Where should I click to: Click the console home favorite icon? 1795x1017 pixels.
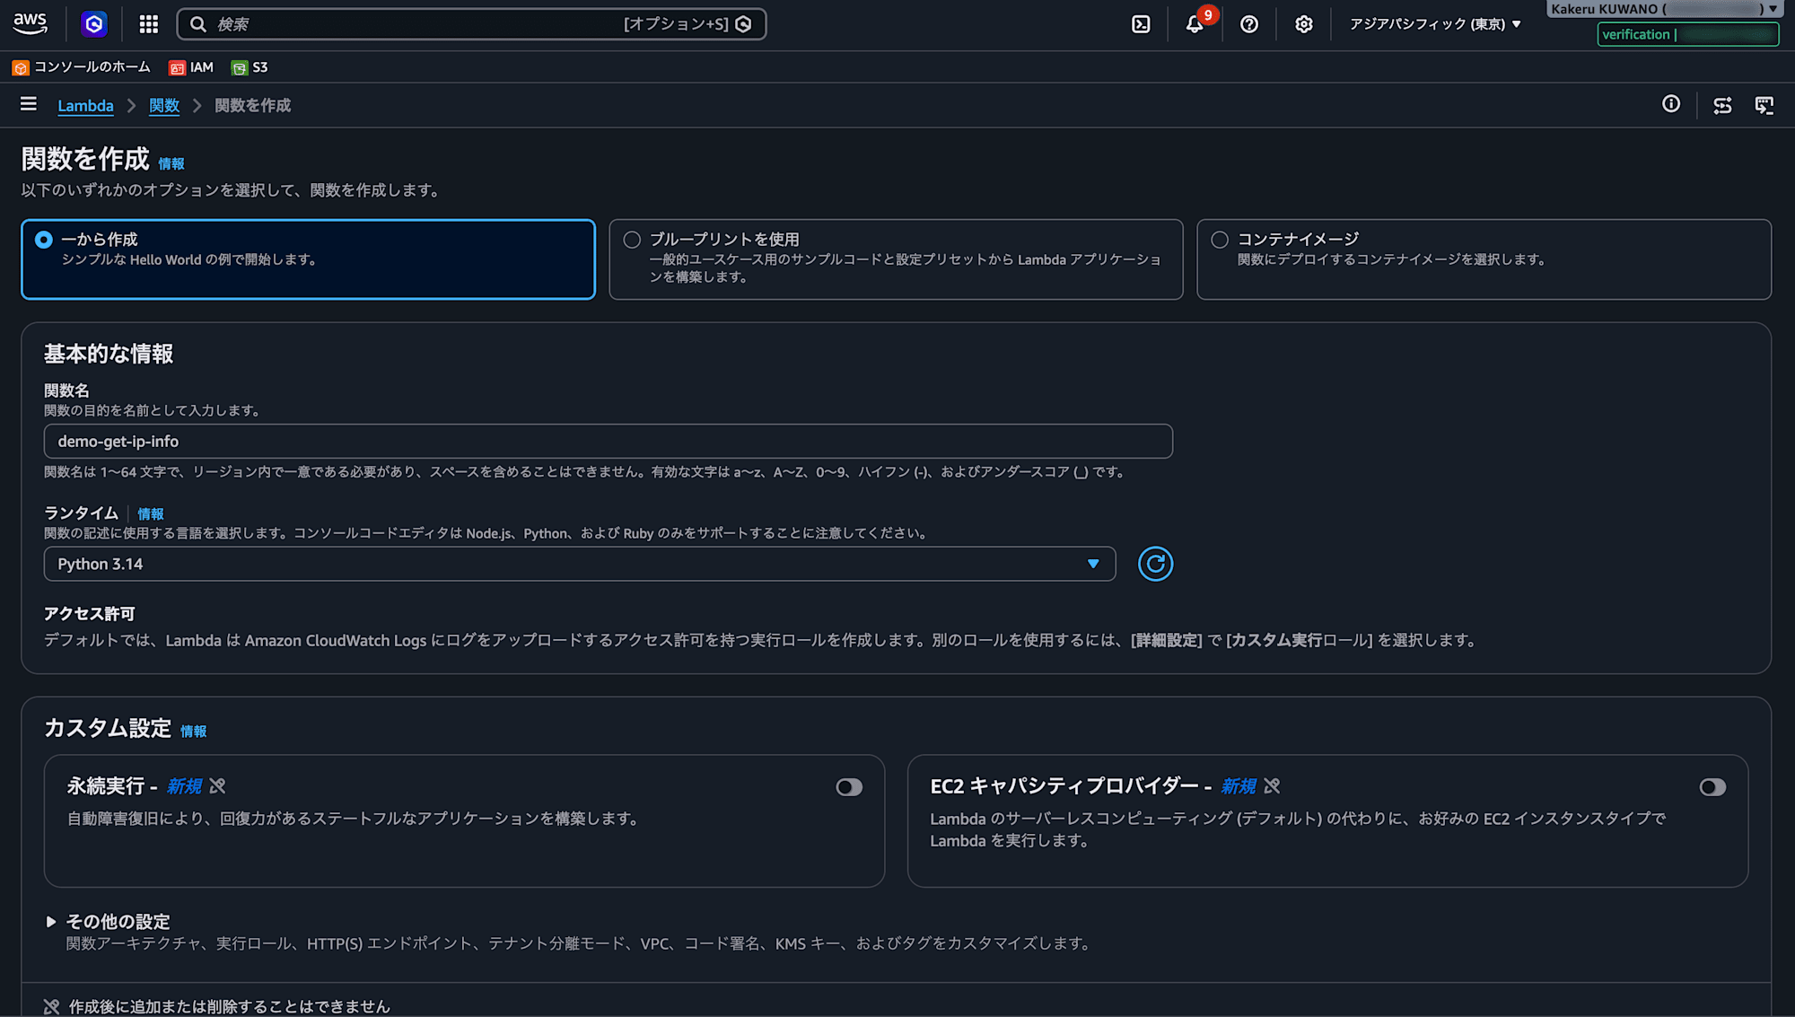click(x=21, y=67)
